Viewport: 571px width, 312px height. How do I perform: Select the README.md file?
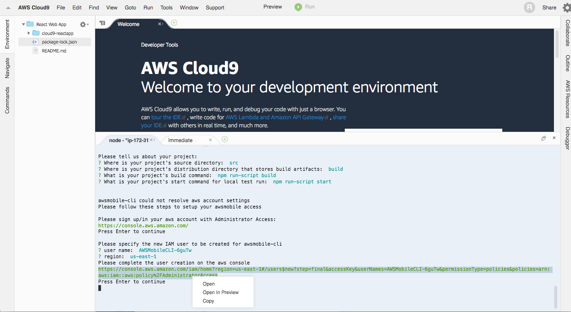[54, 51]
